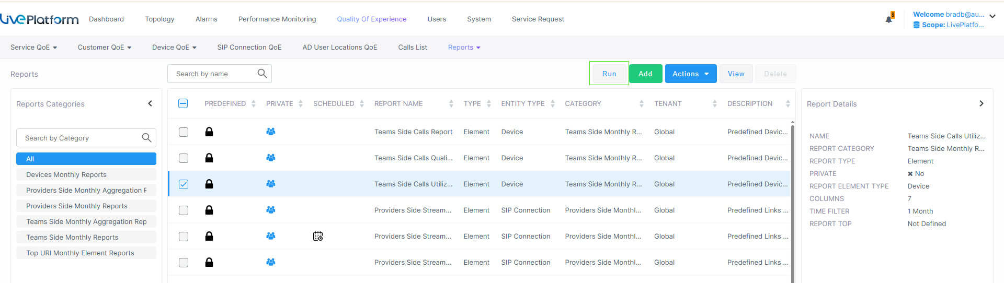This screenshot has width=1004, height=283.
Task: Click the category search magnifier icon
Action: pos(146,138)
